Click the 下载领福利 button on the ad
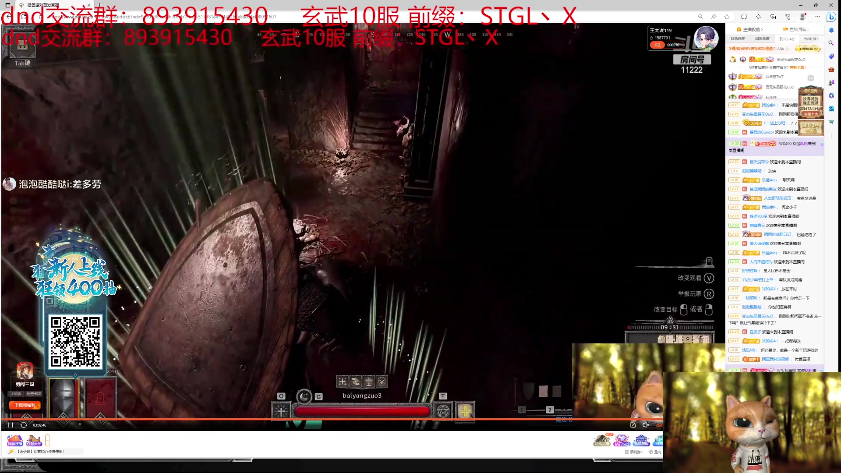 (x=25, y=405)
